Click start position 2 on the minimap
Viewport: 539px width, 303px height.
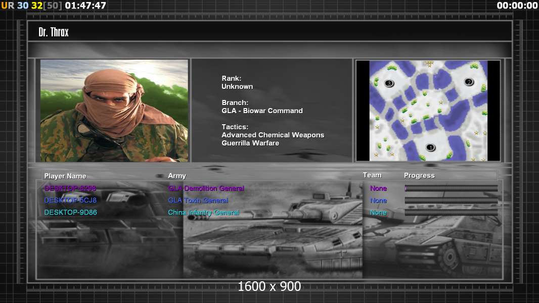[x=469, y=82]
